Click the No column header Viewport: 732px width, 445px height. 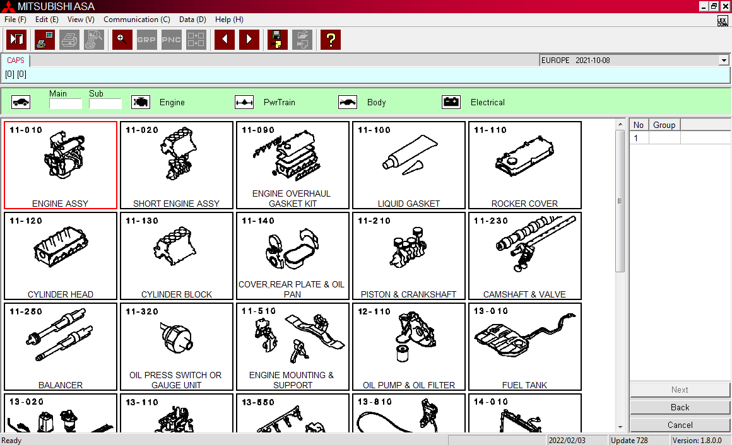(x=639, y=125)
